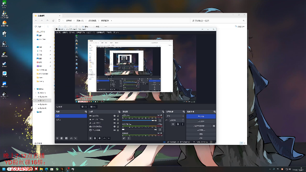Viewport: 306px width, 172px height.
Task: Open OBS Help menu
Action: 116,32
